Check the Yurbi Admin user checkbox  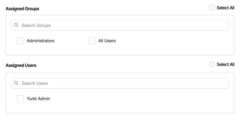click(20, 99)
